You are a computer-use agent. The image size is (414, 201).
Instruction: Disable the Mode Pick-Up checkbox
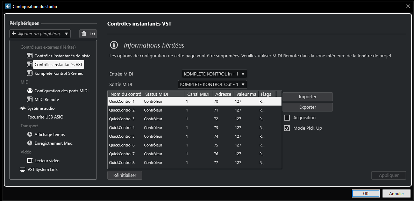287,128
